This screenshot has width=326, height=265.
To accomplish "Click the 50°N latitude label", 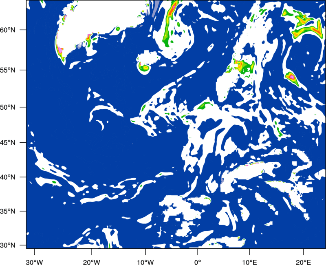I will click(x=8, y=107).
